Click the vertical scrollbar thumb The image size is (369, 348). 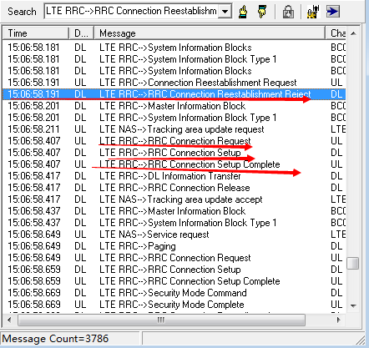point(353,263)
